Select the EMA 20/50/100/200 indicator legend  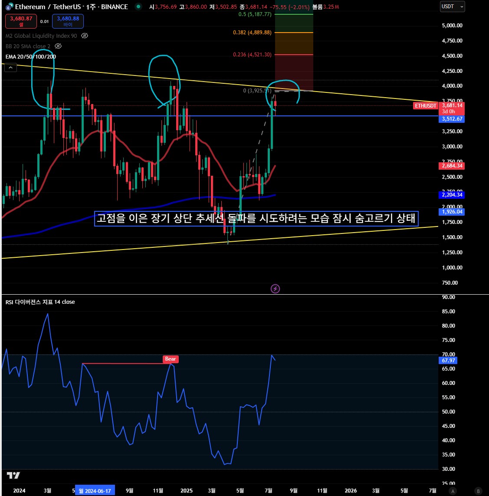pyautogui.click(x=31, y=56)
